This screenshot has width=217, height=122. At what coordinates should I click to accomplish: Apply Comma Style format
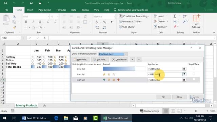click(x=112, y=22)
